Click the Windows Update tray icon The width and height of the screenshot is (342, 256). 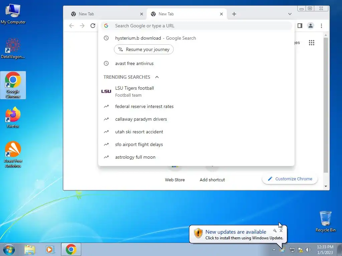pyautogui.click(x=283, y=250)
